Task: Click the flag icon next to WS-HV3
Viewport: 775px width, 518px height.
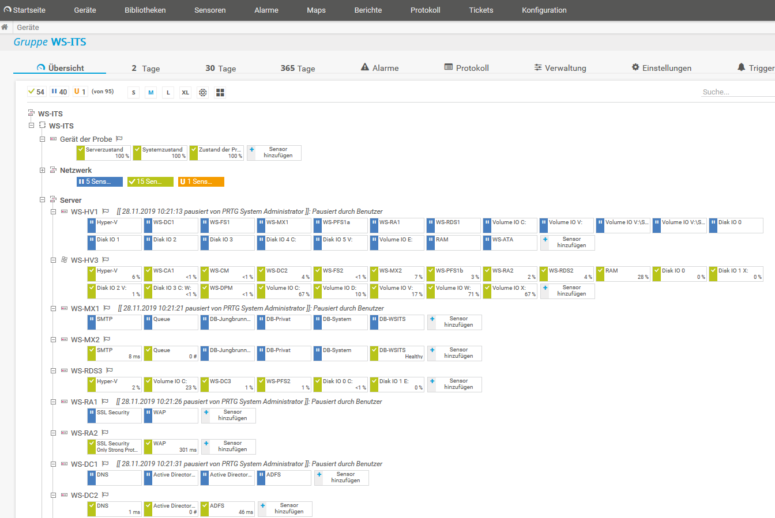Action: [x=106, y=260]
